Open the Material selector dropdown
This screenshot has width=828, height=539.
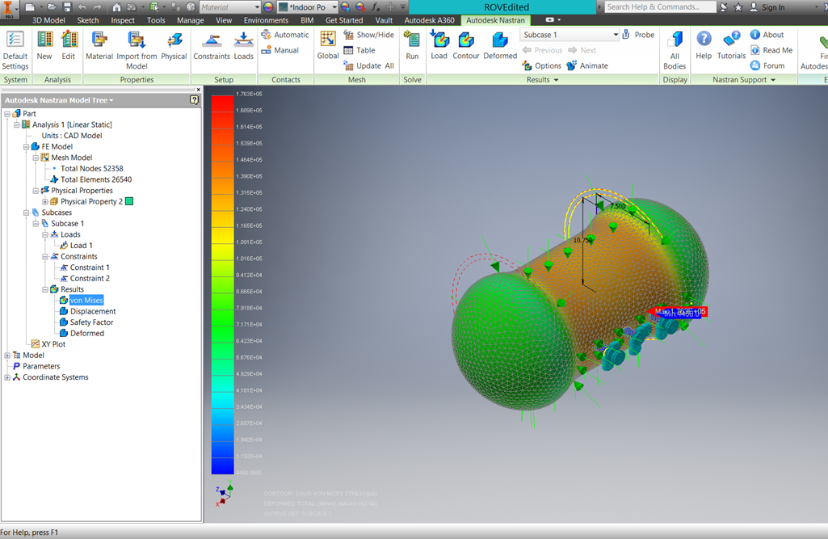[x=257, y=7]
